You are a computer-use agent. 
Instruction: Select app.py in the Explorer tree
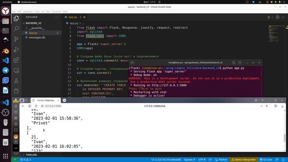[x=33, y=33]
